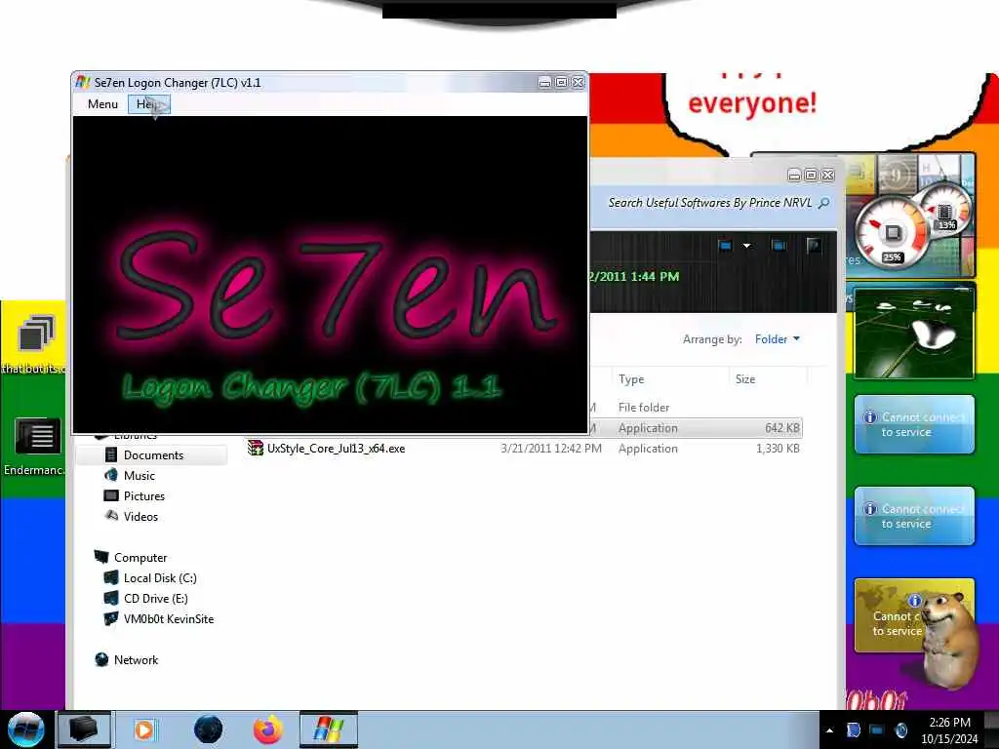Viewport: 999px width, 749px height.
Task: Click the Documents library icon
Action: click(x=111, y=454)
